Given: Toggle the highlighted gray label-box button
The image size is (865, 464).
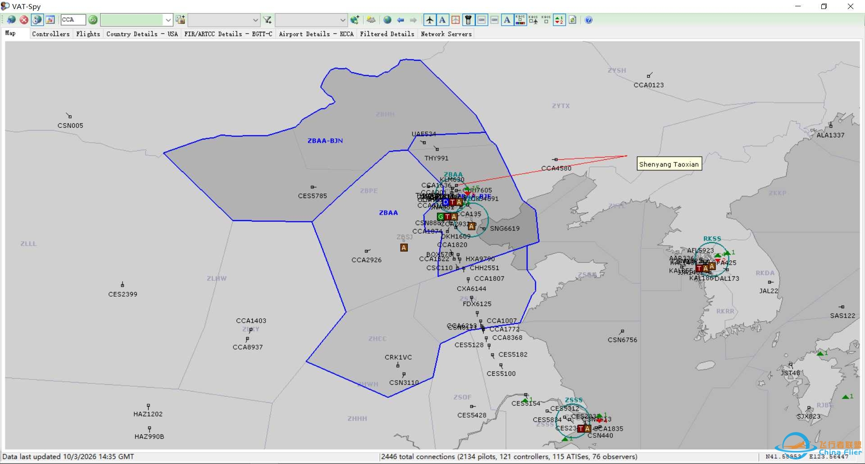Looking at the screenshot, I should click(x=482, y=20).
